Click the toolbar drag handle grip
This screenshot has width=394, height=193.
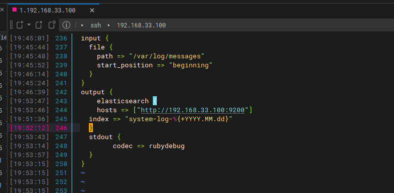11,25
